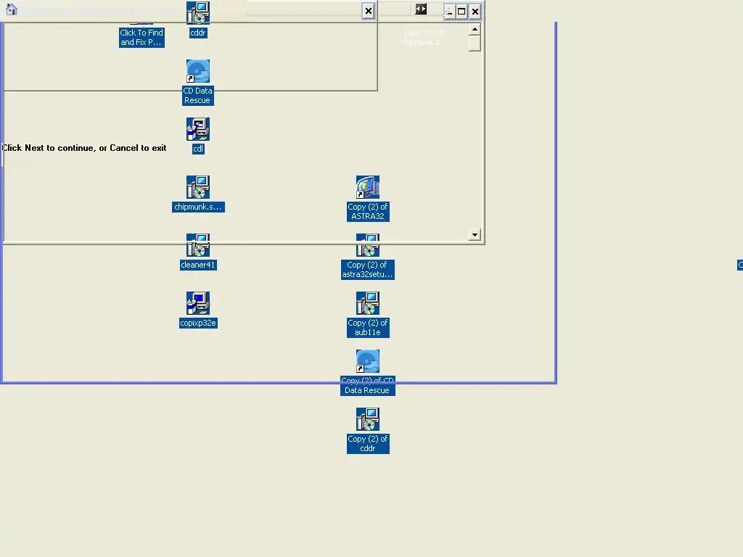This screenshot has width=743, height=557.
Task: Select the copixp32e setup icon
Action: [x=198, y=310]
